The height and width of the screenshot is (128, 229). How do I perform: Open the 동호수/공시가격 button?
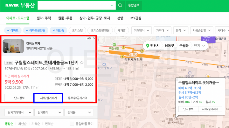point(78,98)
